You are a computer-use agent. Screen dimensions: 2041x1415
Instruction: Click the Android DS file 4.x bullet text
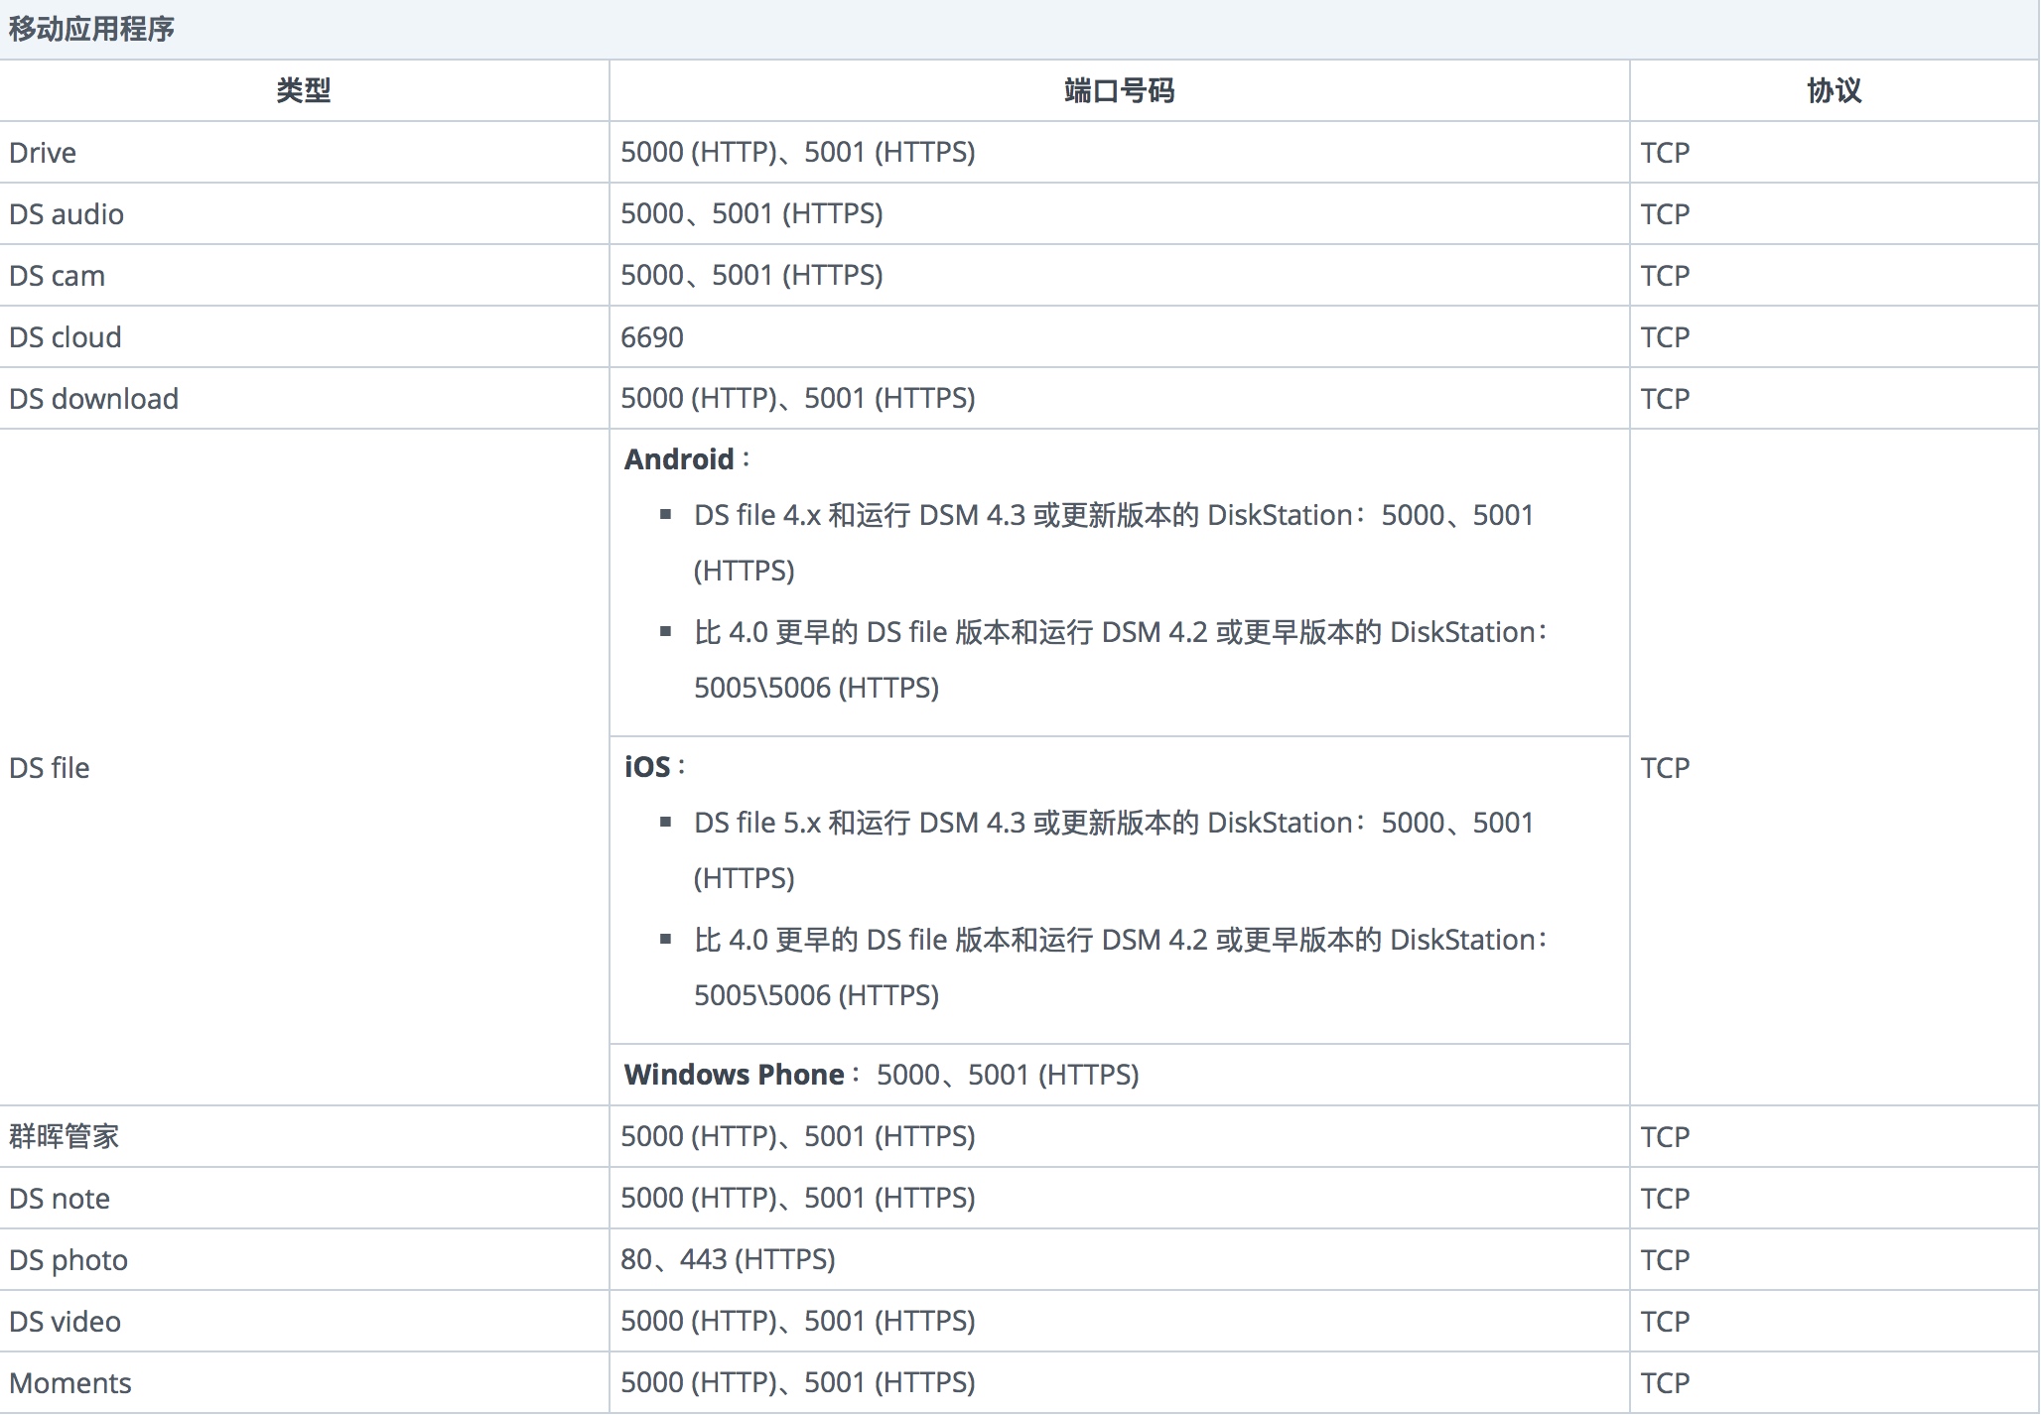coord(1114,543)
